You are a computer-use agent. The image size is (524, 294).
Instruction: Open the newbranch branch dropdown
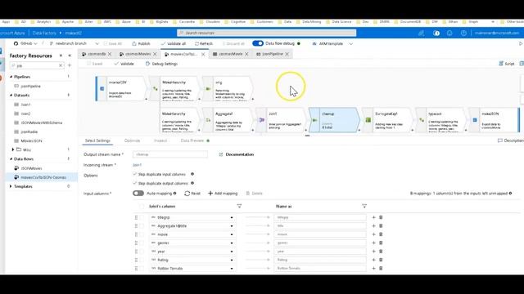point(74,43)
